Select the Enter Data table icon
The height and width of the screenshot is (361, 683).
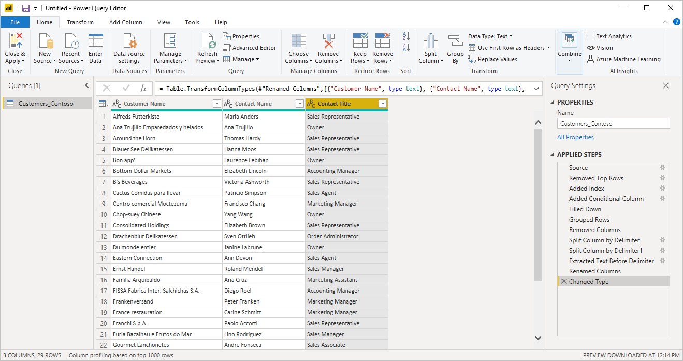click(x=96, y=41)
